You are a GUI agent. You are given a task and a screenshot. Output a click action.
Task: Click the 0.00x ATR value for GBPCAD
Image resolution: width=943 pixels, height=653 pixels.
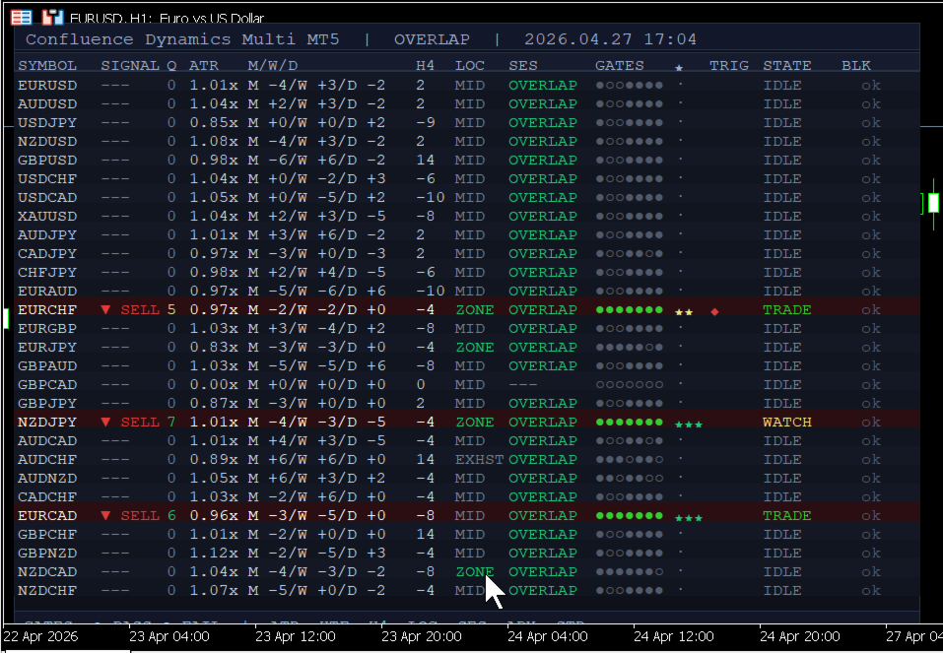coord(214,385)
